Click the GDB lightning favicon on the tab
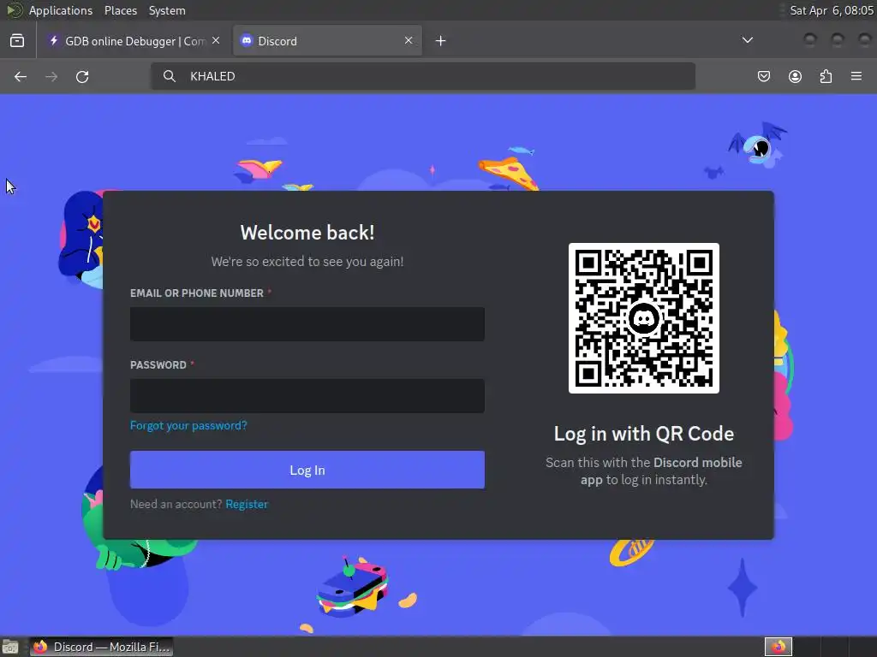 (54, 40)
